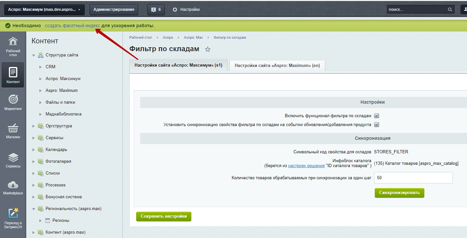Select Списки in the content tree
The height and width of the screenshot is (238, 467).
point(53,173)
